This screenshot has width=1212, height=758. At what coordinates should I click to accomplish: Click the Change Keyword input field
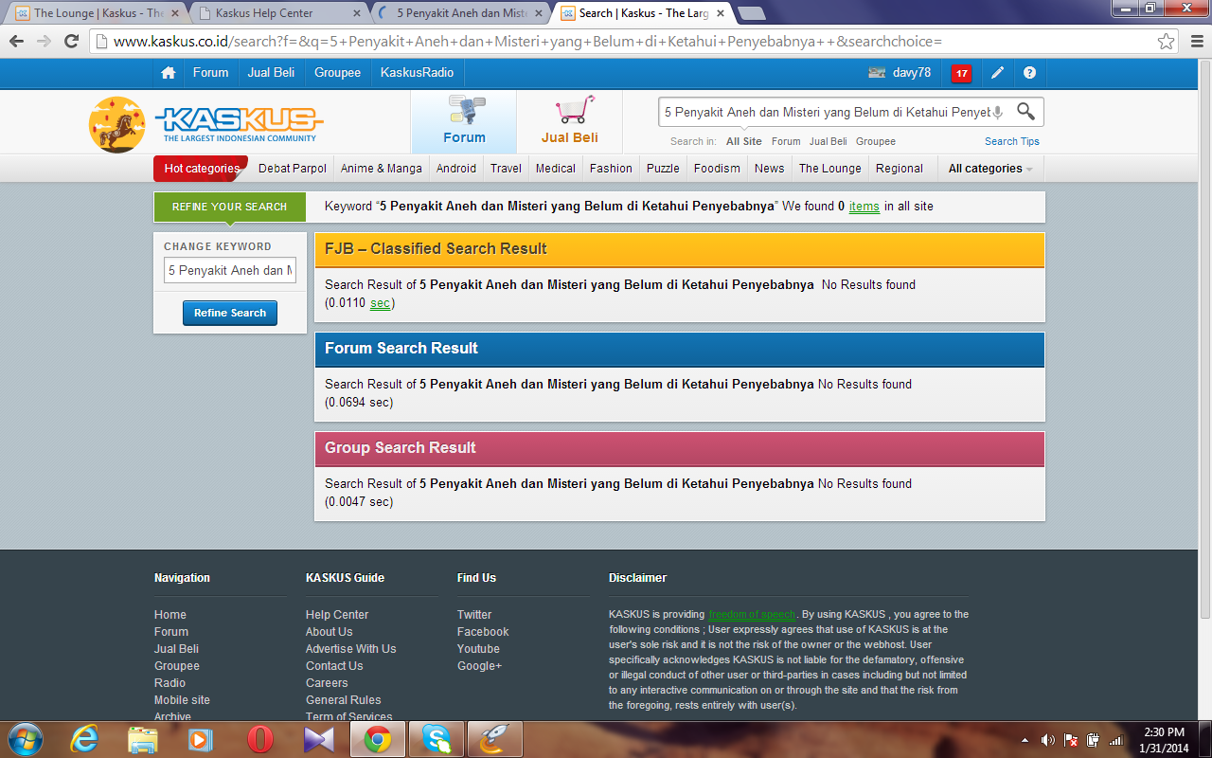[x=230, y=270]
